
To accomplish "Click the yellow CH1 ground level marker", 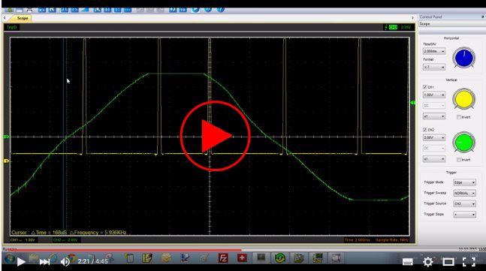I will pos(6,161).
